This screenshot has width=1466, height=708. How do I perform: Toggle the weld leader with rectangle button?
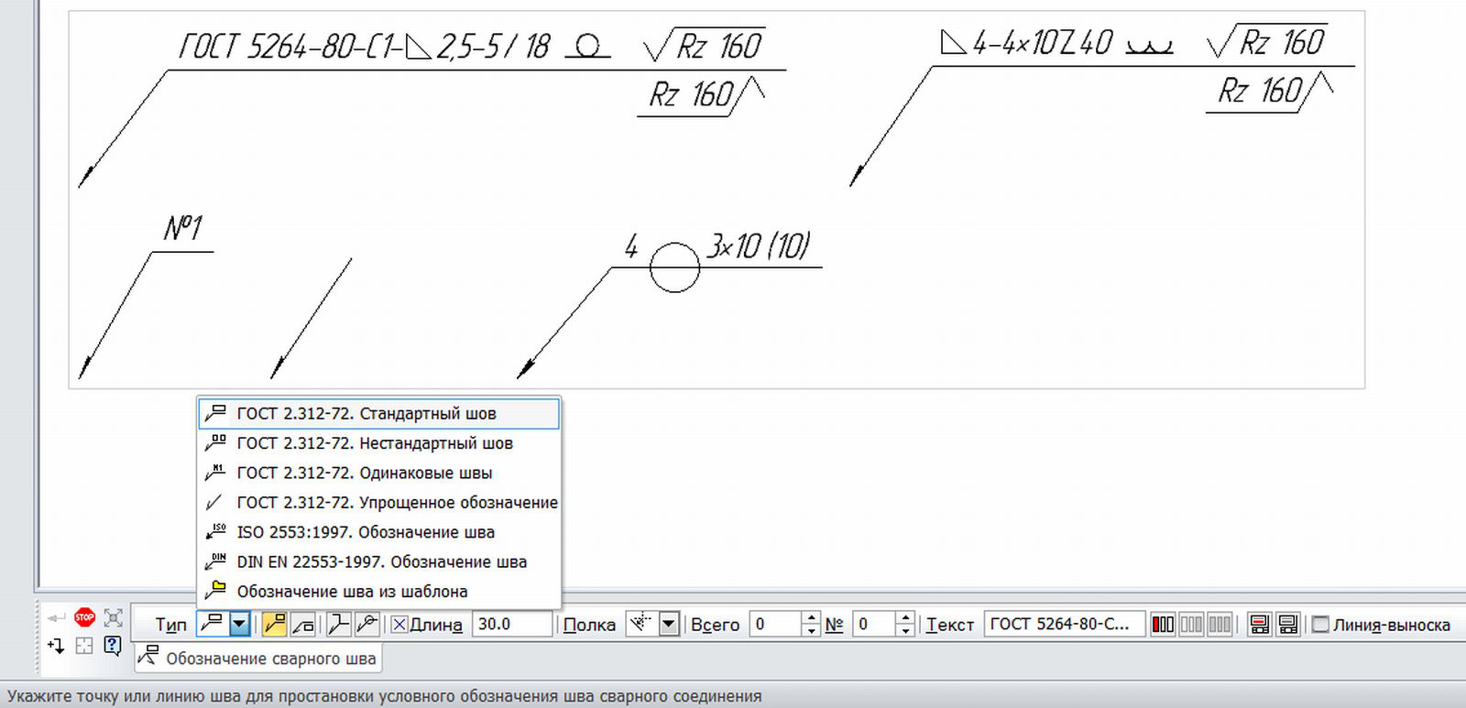coord(302,625)
